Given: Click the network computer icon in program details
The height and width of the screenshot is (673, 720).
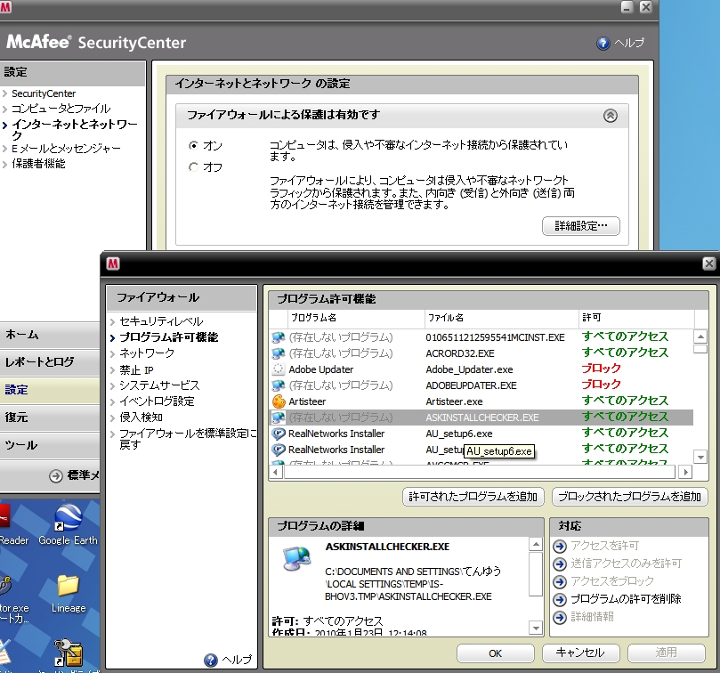Looking at the screenshot, I should [x=297, y=558].
